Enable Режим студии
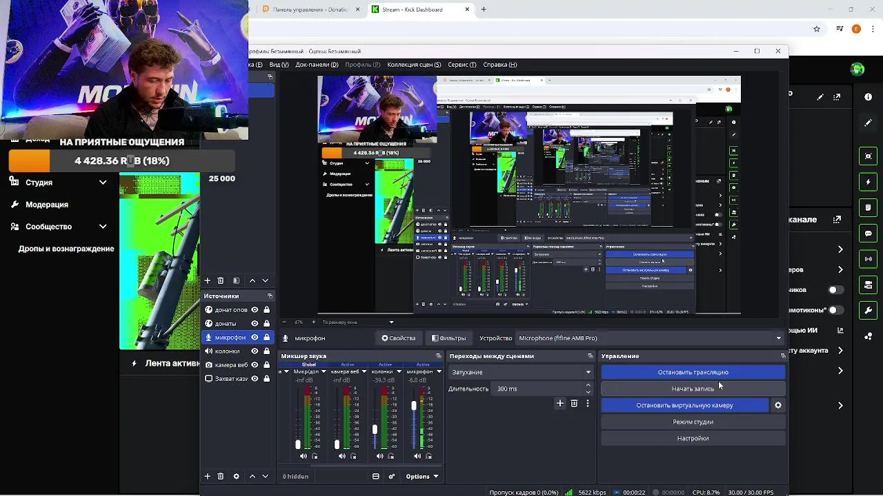This screenshot has width=883, height=496. [693, 422]
